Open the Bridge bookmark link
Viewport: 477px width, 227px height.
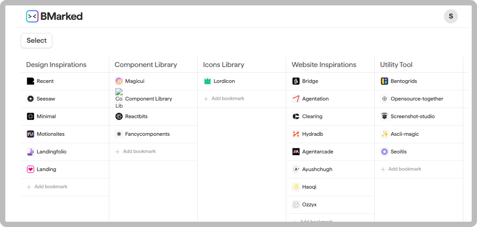pyautogui.click(x=310, y=81)
